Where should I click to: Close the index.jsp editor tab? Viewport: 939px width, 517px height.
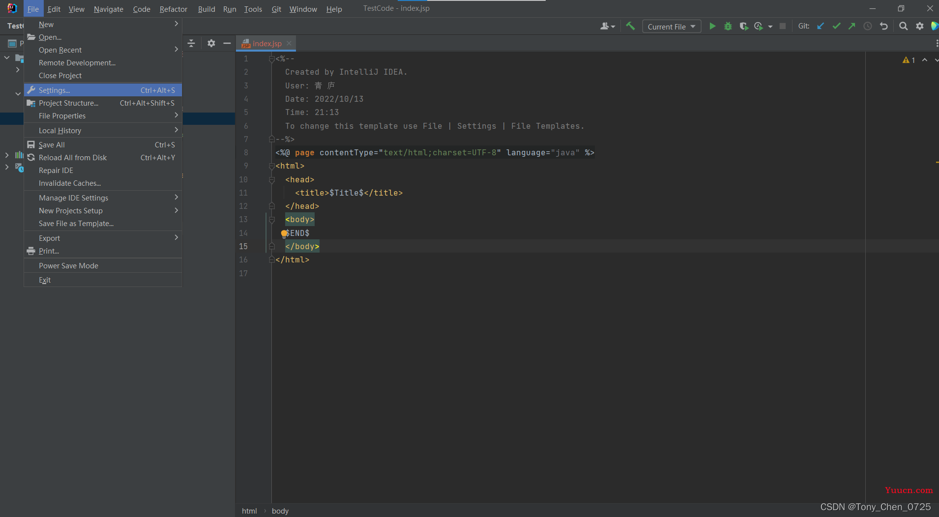(x=289, y=43)
